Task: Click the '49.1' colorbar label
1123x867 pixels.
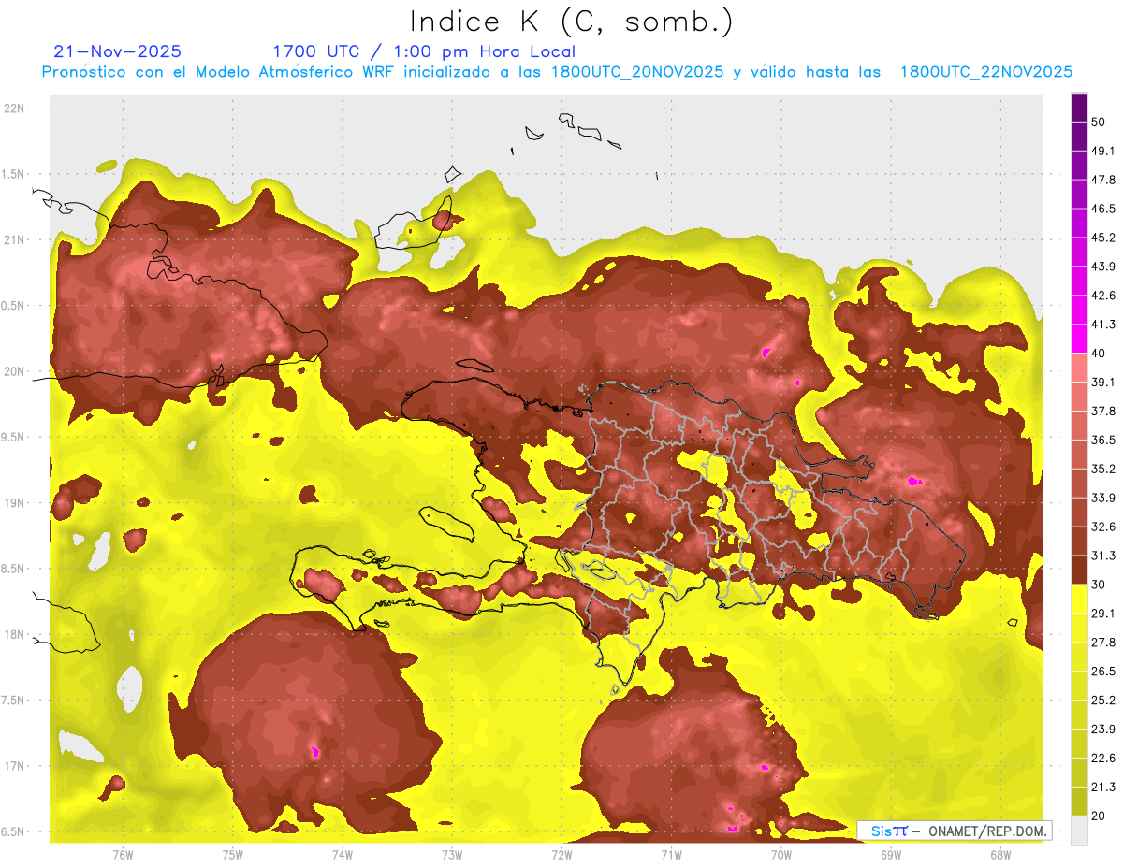Action: click(x=1102, y=151)
